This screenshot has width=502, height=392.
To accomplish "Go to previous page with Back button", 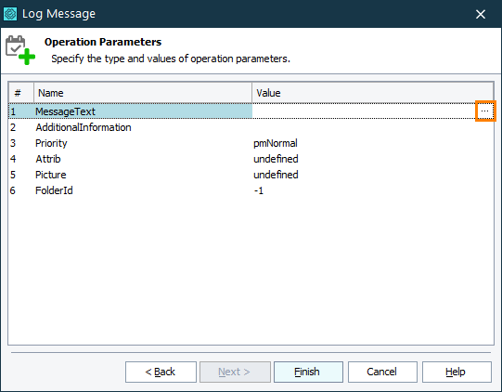I will (x=161, y=372).
